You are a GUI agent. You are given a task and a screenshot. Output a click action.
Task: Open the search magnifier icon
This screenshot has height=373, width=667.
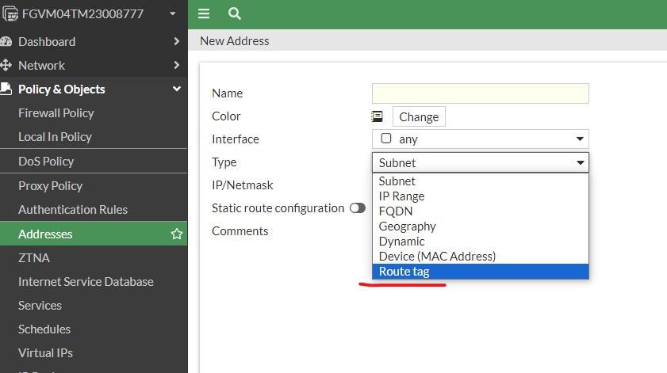[234, 13]
